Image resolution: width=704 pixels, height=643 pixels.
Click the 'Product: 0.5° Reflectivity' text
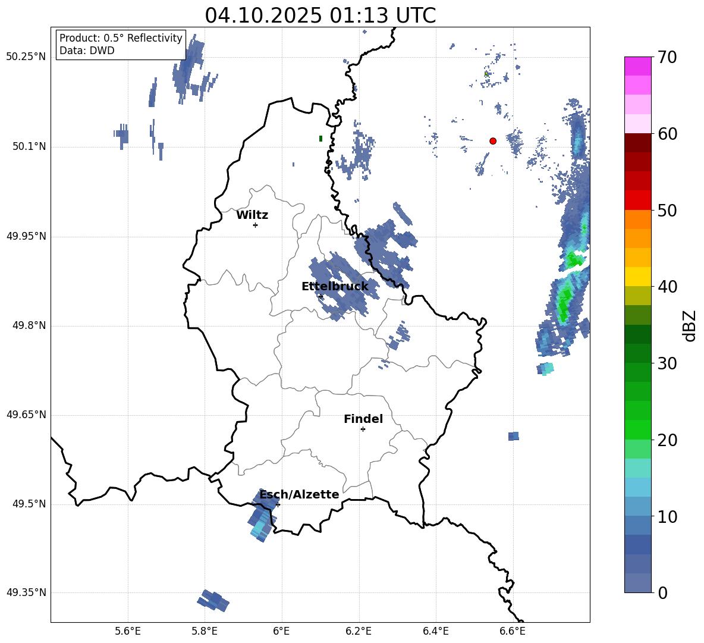(121, 38)
